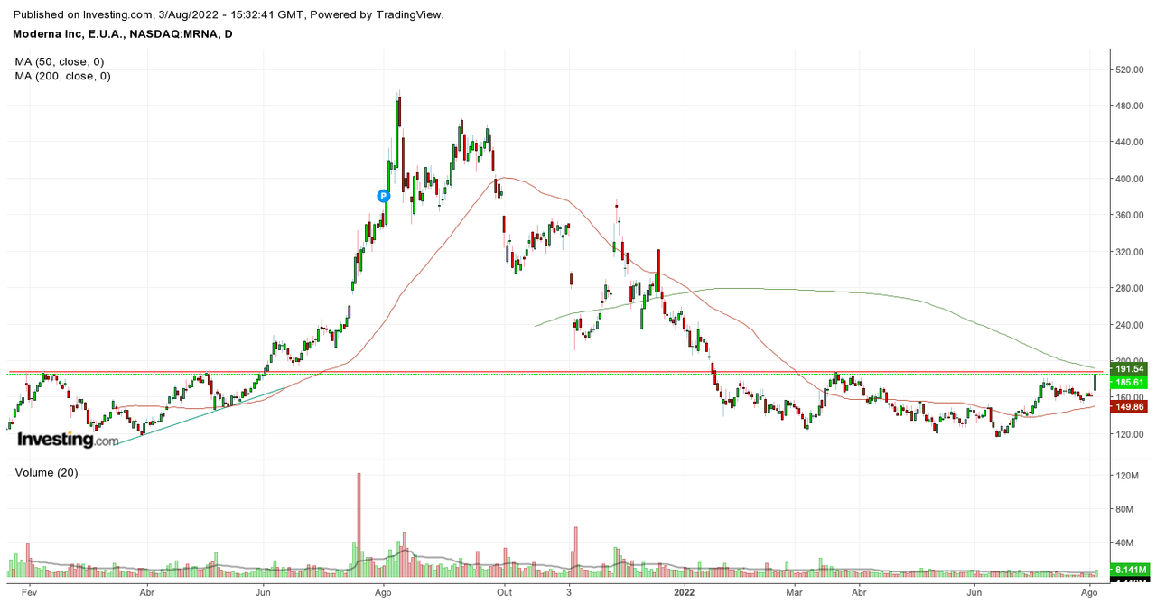Image resolution: width=1156 pixels, height=603 pixels.
Task: Click the 280.00 price axis label
Action: point(1131,288)
